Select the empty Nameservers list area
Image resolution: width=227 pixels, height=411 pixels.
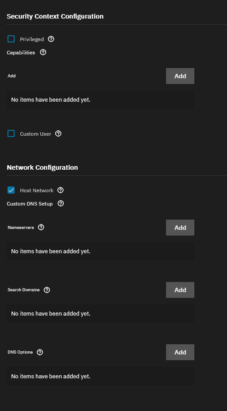[101, 251]
